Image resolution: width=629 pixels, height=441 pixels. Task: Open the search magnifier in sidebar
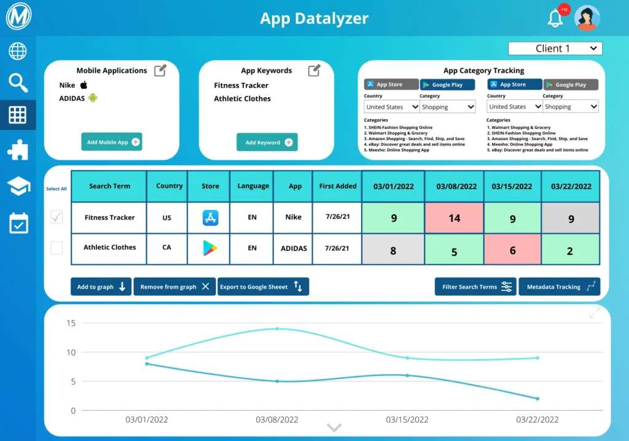click(18, 83)
